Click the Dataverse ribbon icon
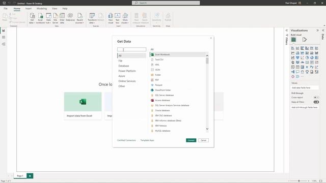Screen dimensions: 326x183 (70, 17)
